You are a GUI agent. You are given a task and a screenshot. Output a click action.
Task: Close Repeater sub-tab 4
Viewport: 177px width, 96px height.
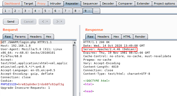(39, 11)
